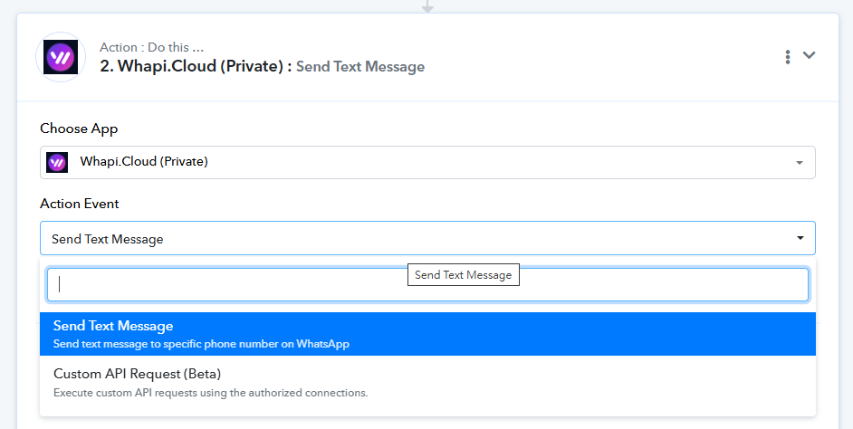Click the Action Event dropdown caret
The width and height of the screenshot is (853, 429).
click(800, 238)
